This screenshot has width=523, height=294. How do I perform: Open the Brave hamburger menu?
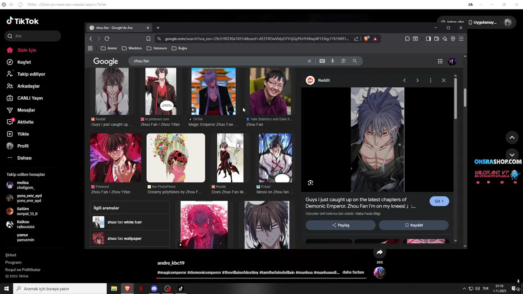point(461,38)
